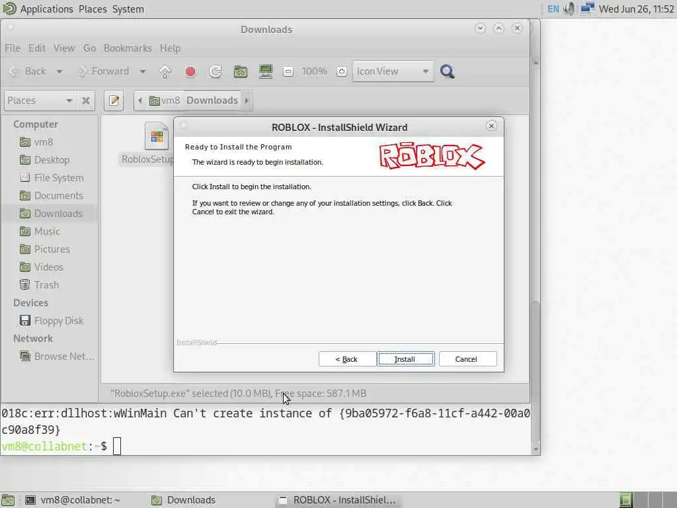Select the RobloxSetup file icon
Image resolution: width=677 pixels, height=508 pixels.
[x=156, y=136]
